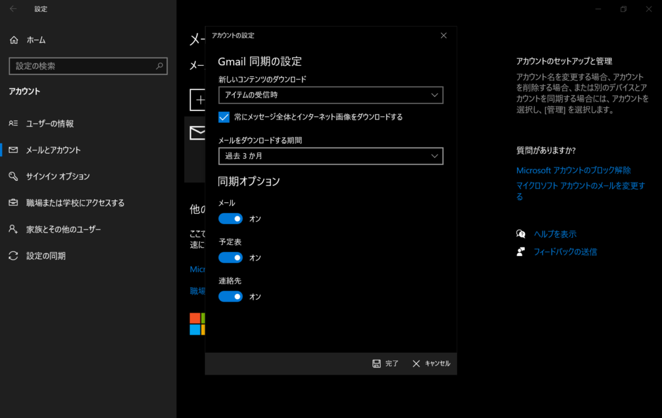The height and width of the screenshot is (418, 662).
Task: Open フィードバックの送信 link
Action: click(x=565, y=252)
